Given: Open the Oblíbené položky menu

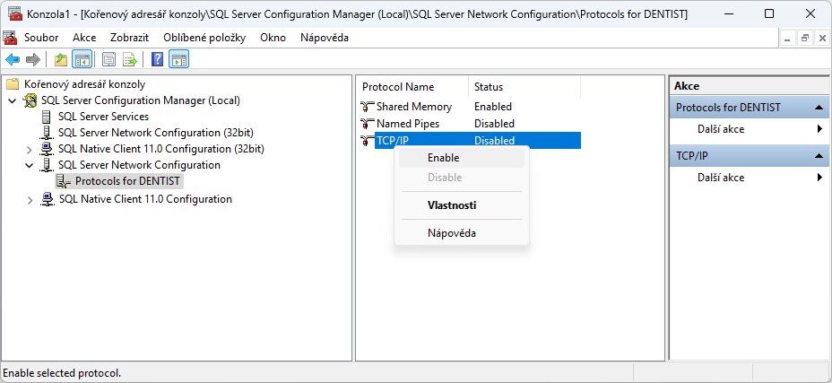Looking at the screenshot, I should (x=204, y=38).
